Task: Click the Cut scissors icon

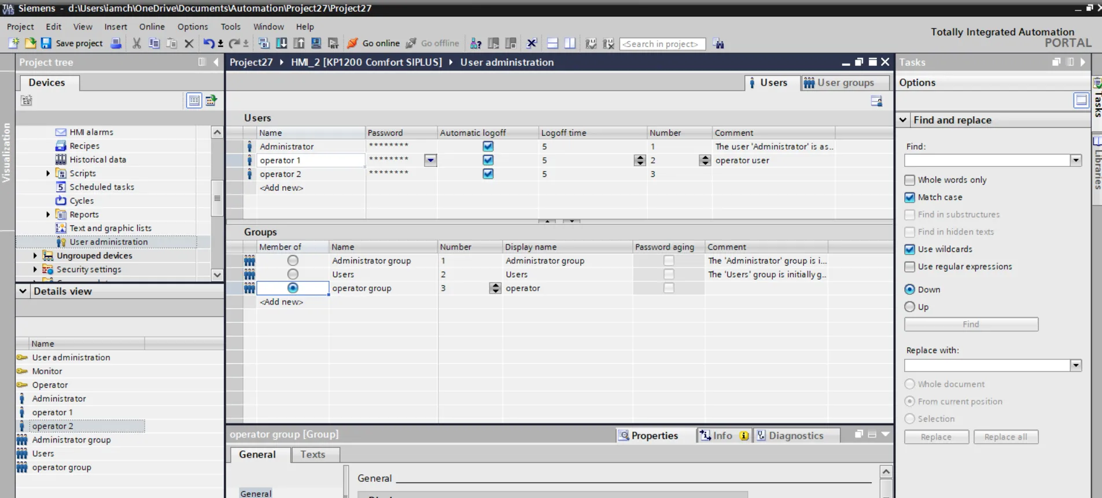Action: click(x=137, y=43)
